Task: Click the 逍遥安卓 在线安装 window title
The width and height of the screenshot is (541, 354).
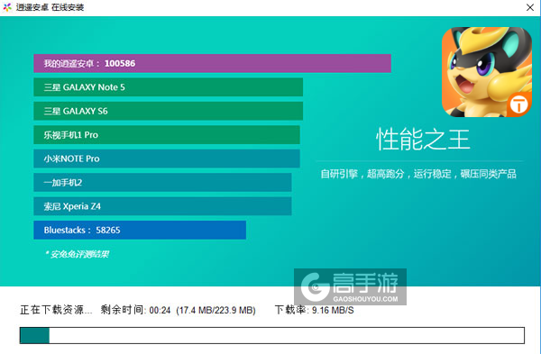Action: pyautogui.click(x=50, y=7)
